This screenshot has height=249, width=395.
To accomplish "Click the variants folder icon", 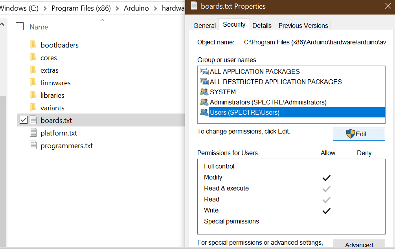I will tap(33, 108).
